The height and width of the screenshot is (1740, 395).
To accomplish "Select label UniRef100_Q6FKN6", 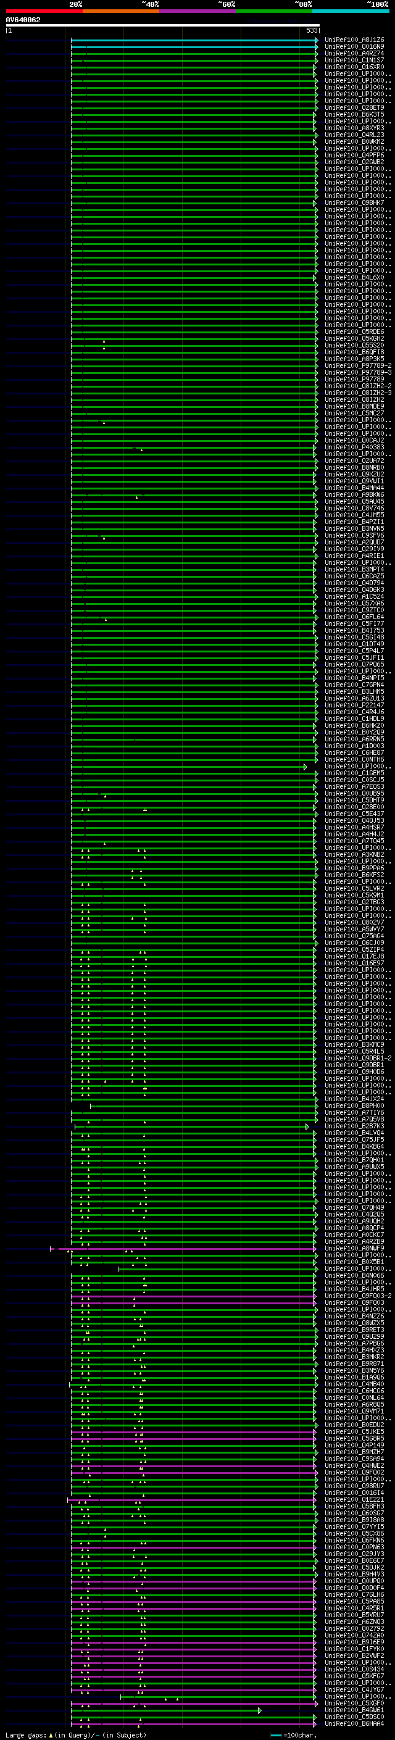I will 354,1540.
